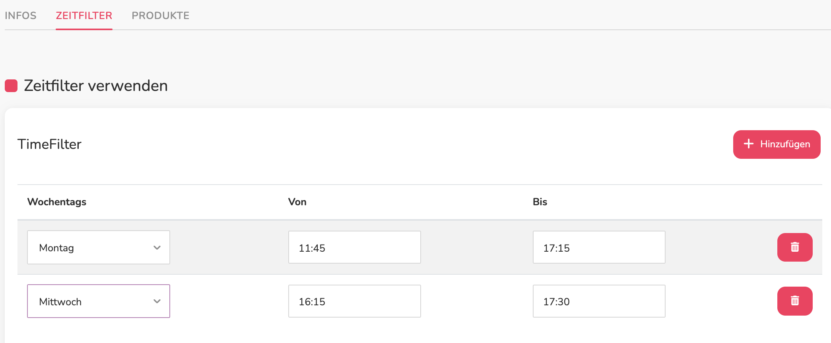Click the Von column header
Image resolution: width=831 pixels, height=343 pixels.
pos(297,202)
